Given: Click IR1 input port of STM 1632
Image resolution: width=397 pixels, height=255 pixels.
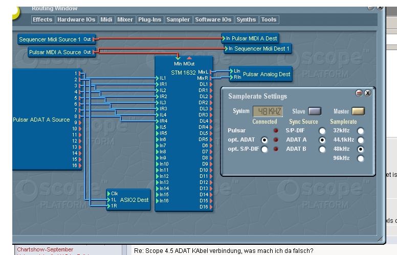Looking at the screenshot, I should (157, 84).
